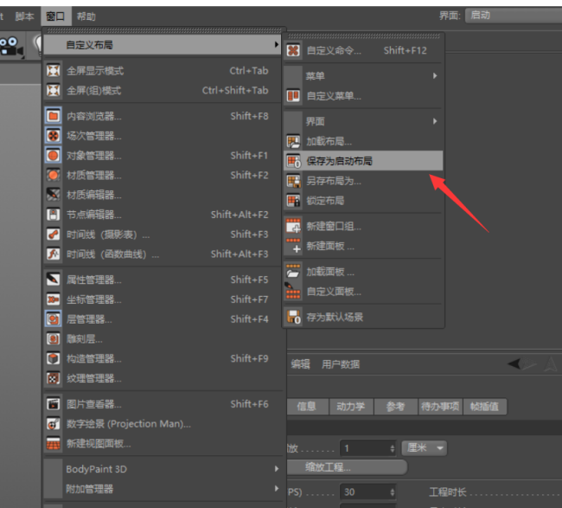The width and height of the screenshot is (562, 508).
Task: Open the 窗口 menu in menu bar
Action: click(x=56, y=16)
